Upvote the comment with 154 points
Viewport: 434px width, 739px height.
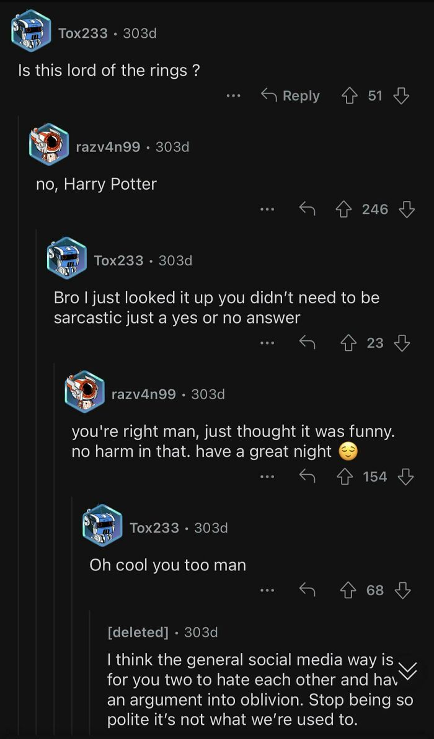tap(345, 476)
